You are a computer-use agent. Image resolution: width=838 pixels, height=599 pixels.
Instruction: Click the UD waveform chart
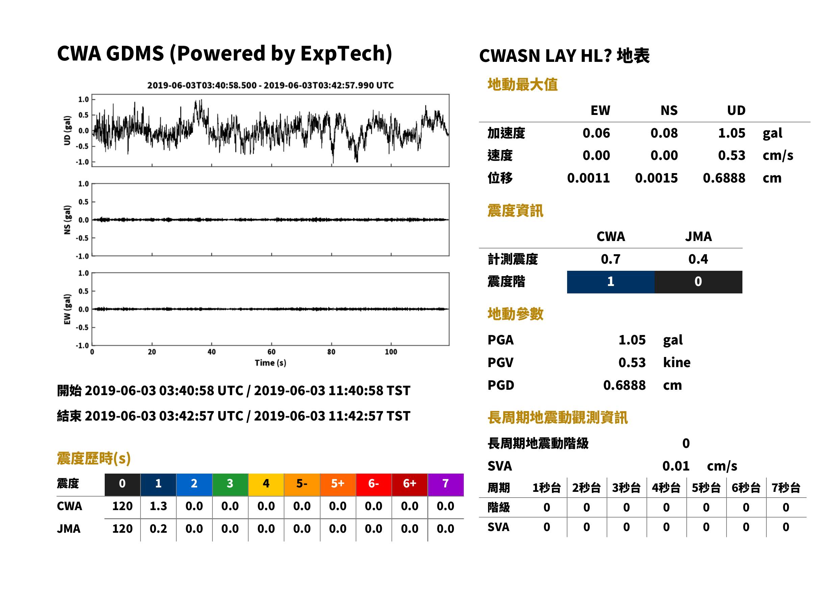[270, 130]
